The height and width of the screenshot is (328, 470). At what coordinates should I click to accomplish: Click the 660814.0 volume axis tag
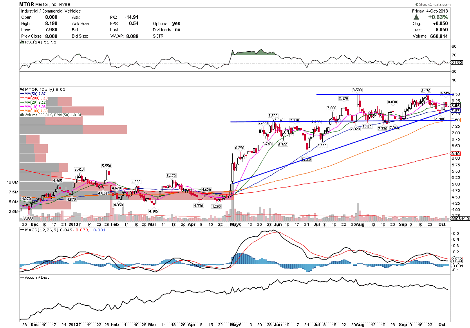459,219
